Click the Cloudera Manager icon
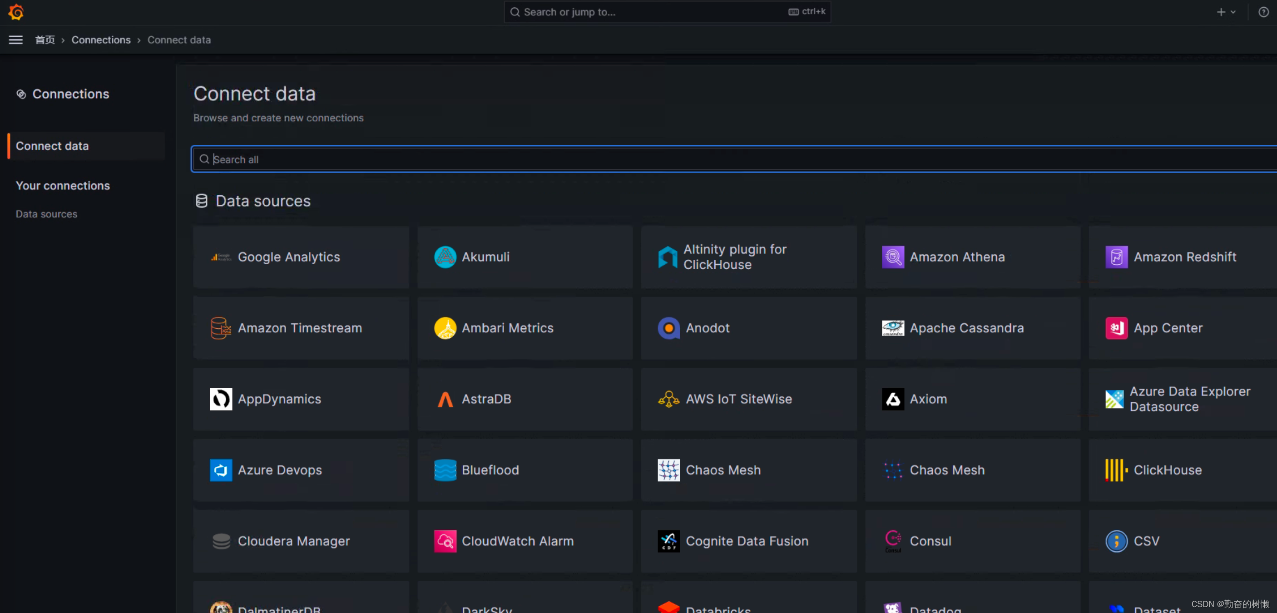This screenshot has width=1277, height=613. pyautogui.click(x=221, y=541)
